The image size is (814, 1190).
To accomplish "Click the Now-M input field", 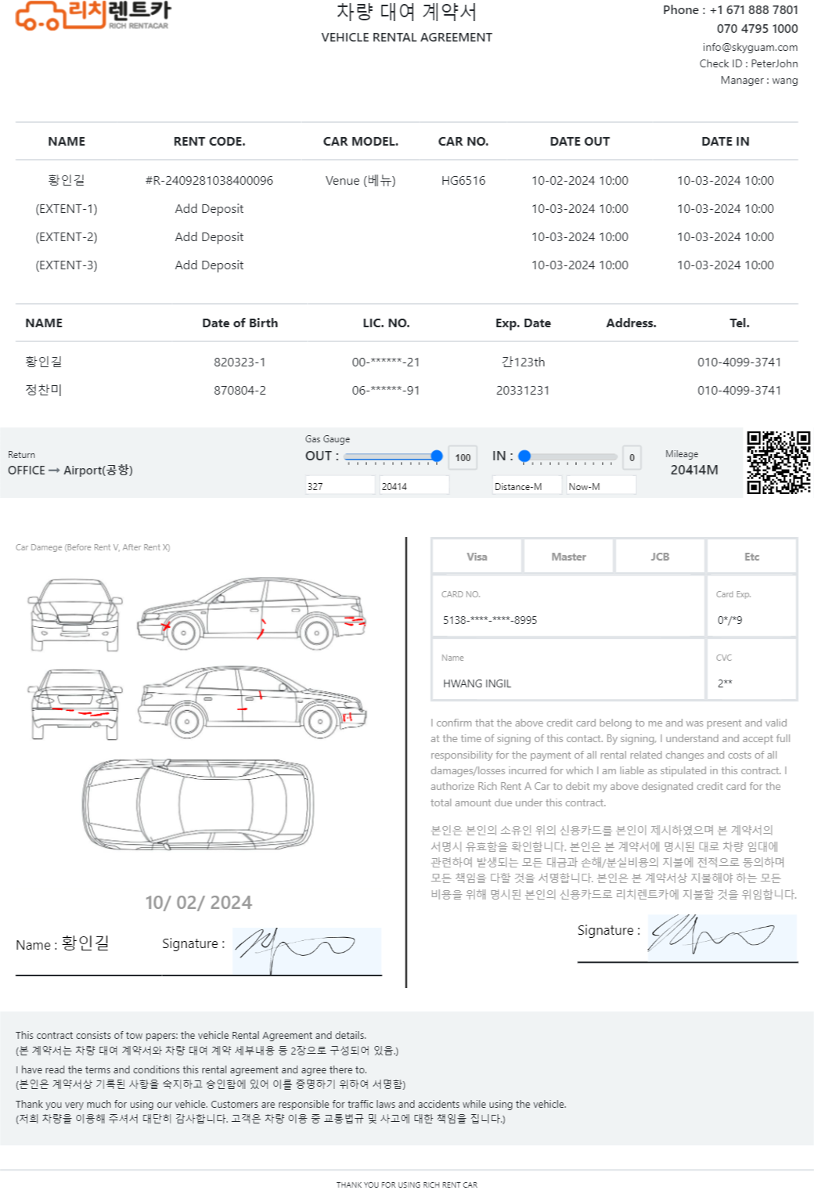I will (x=601, y=486).
